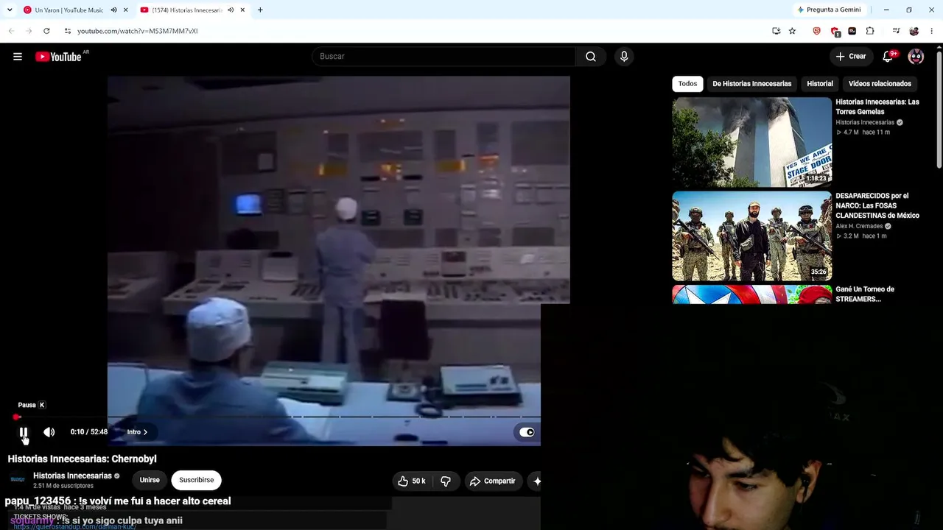The width and height of the screenshot is (943, 530).
Task: Share the video with Compartir
Action: pyautogui.click(x=492, y=481)
